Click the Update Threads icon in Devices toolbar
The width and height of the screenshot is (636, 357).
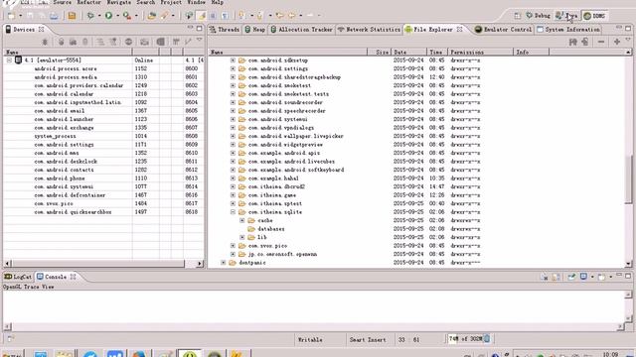pyautogui.click(x=100, y=42)
